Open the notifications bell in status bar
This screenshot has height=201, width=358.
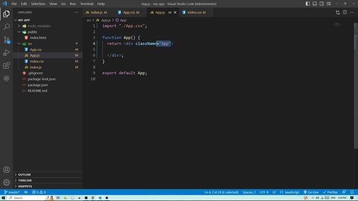352,192
